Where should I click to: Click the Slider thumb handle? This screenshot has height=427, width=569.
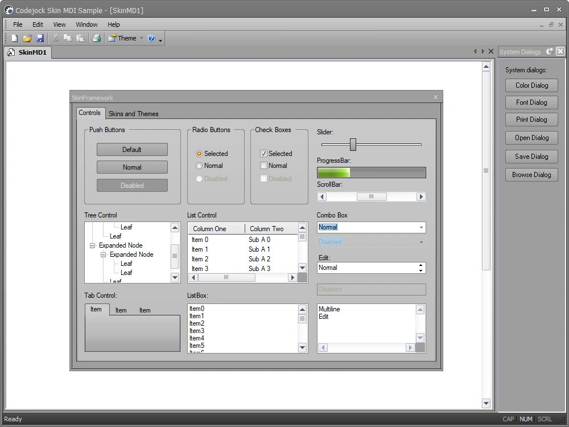pyautogui.click(x=353, y=145)
